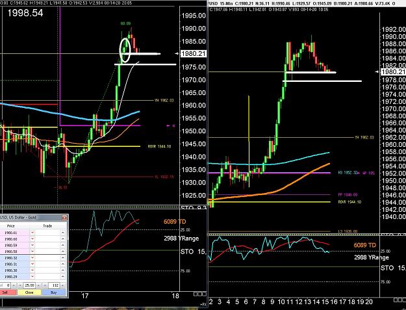Click red down chevron in 1980.31 row
This screenshot has height=310, width=406.
32,264
